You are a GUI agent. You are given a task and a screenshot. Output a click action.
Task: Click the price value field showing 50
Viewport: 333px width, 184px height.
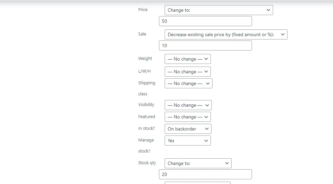point(205,21)
